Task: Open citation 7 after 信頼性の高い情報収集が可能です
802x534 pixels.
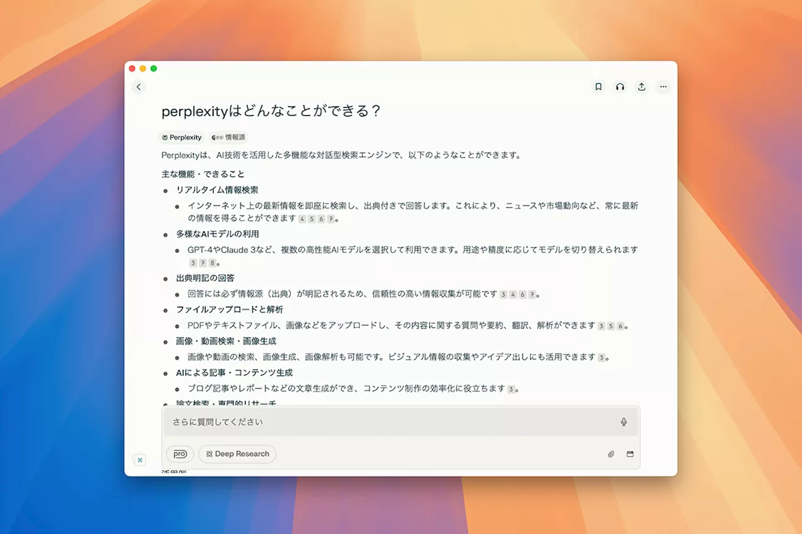Action: [532, 294]
